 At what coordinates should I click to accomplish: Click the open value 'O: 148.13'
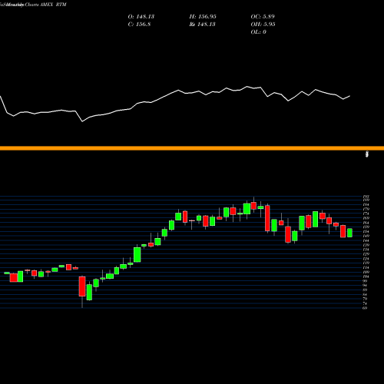(141, 17)
